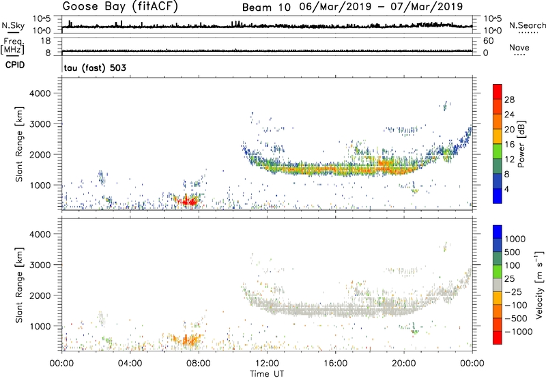The height and width of the screenshot is (378, 546).
Task: Pick the yellow 16–20 dB power colorbar segment
Action: tap(498, 136)
